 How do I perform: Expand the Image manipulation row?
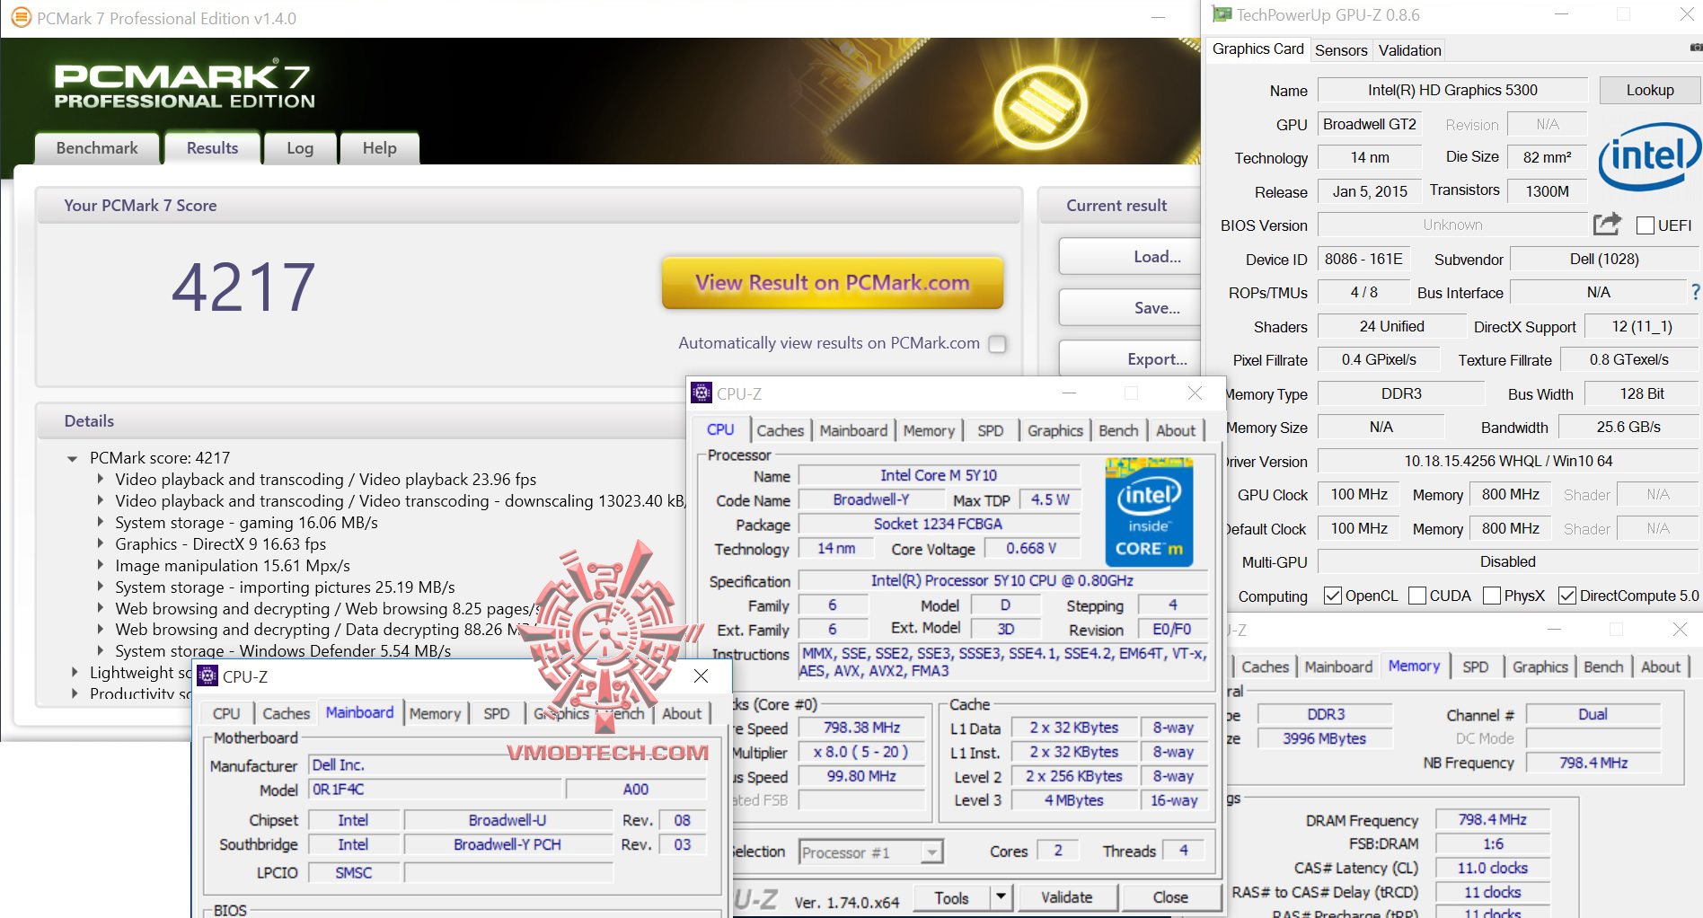pos(100,566)
